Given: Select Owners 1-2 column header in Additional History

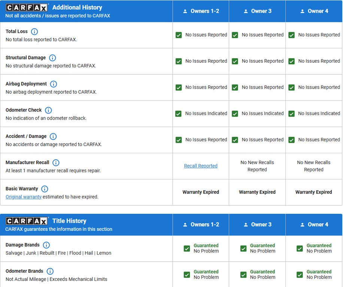Looking at the screenshot, I should [201, 11].
